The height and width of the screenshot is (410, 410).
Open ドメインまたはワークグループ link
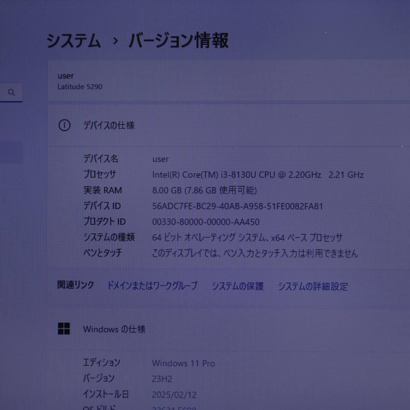(152, 286)
